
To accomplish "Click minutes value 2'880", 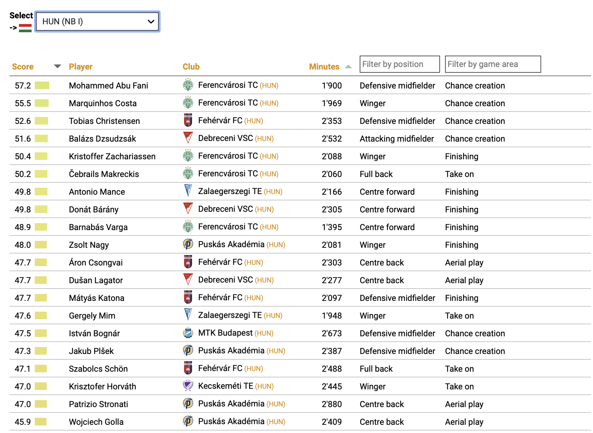I will pos(332,404).
